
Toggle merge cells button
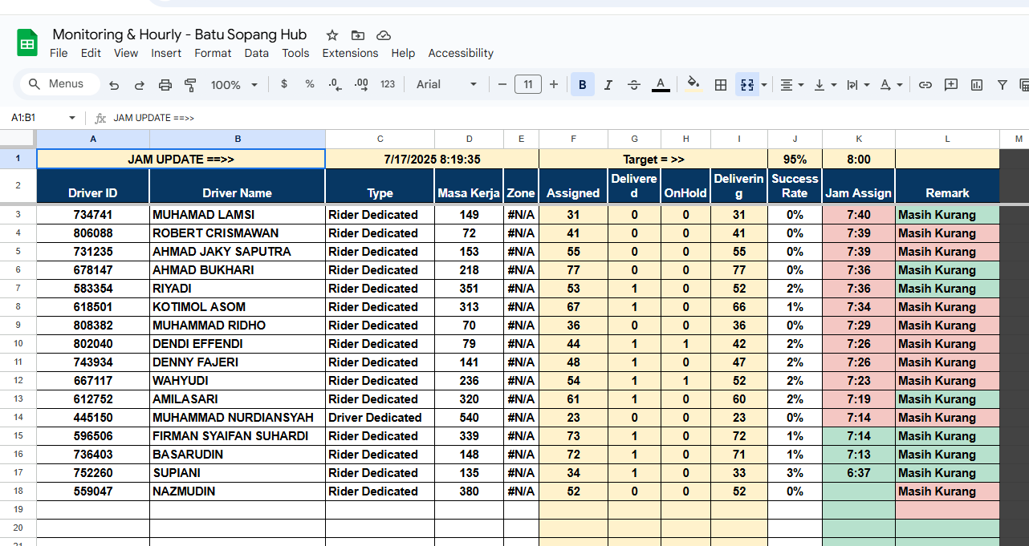747,84
